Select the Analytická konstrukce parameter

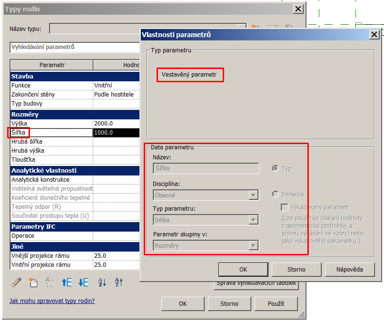51,180
